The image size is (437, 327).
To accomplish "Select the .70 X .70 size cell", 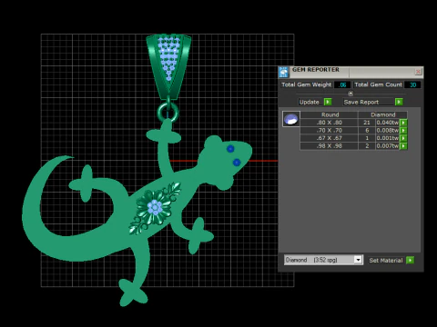I will coord(330,131).
